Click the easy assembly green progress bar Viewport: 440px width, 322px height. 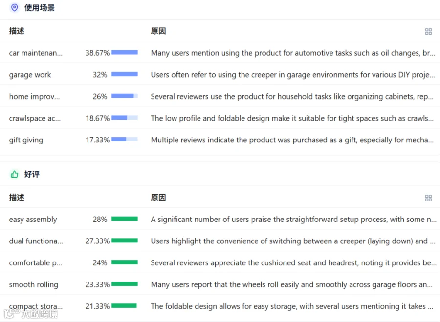coord(125,219)
